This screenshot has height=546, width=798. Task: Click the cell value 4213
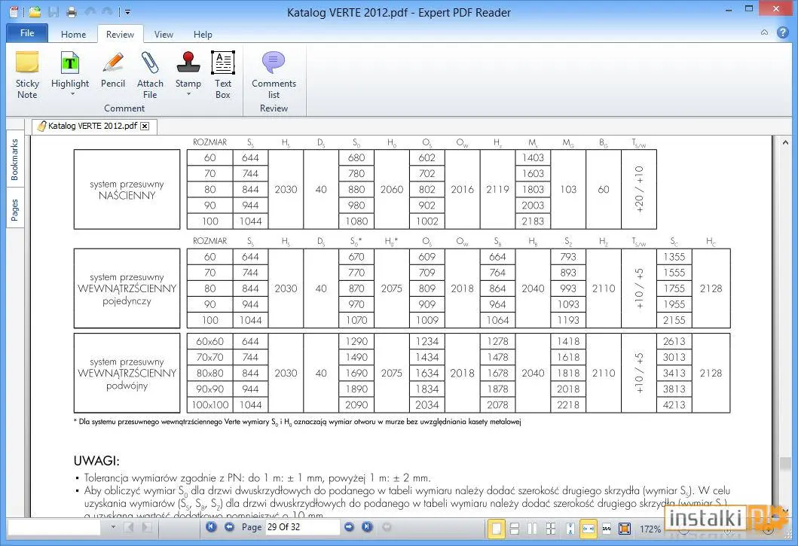click(674, 404)
